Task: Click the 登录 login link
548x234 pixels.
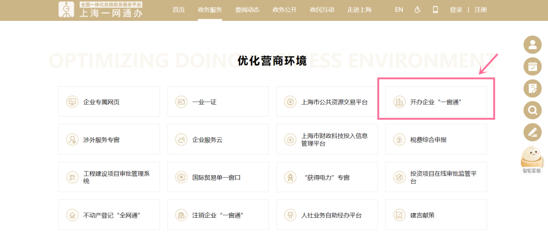Action: (456, 10)
